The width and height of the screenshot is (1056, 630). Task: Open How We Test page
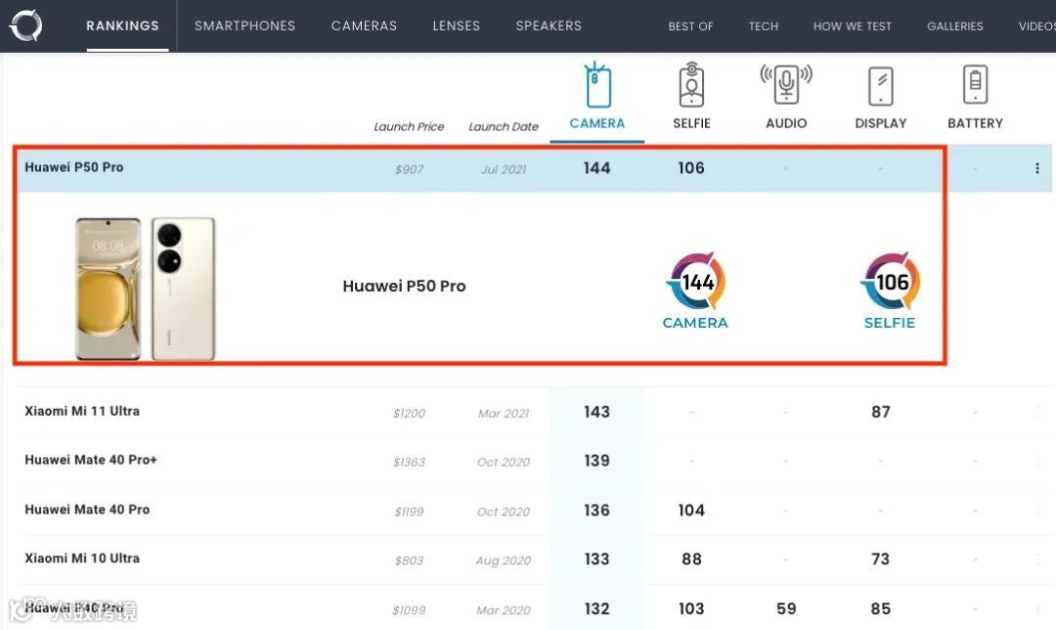pos(853,26)
